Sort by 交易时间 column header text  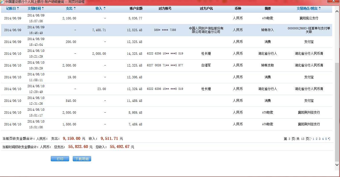point(34,8)
